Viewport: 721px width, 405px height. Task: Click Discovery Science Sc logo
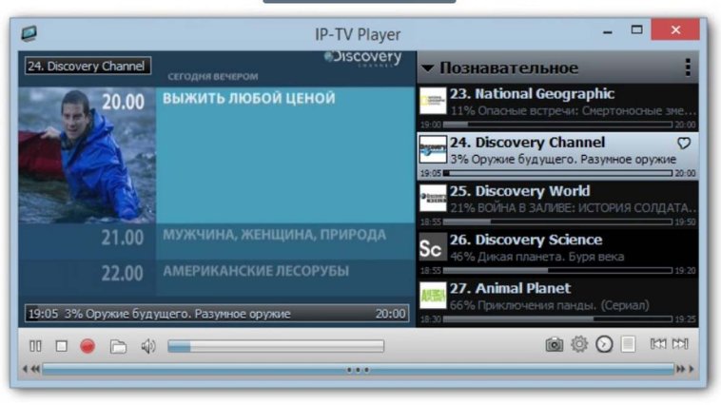point(433,247)
